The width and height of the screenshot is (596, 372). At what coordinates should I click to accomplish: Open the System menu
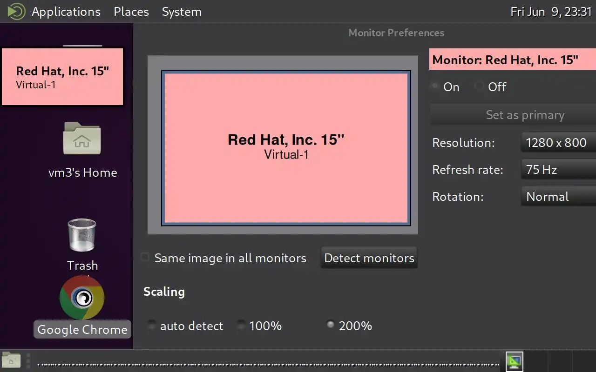[x=182, y=12]
